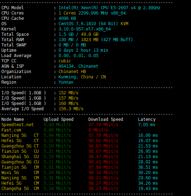Click the Latency column header

click(147, 119)
